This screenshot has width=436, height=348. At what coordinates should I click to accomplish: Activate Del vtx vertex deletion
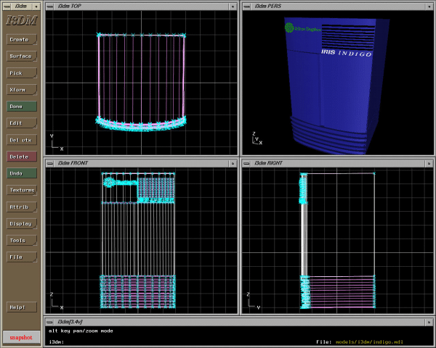point(21,139)
